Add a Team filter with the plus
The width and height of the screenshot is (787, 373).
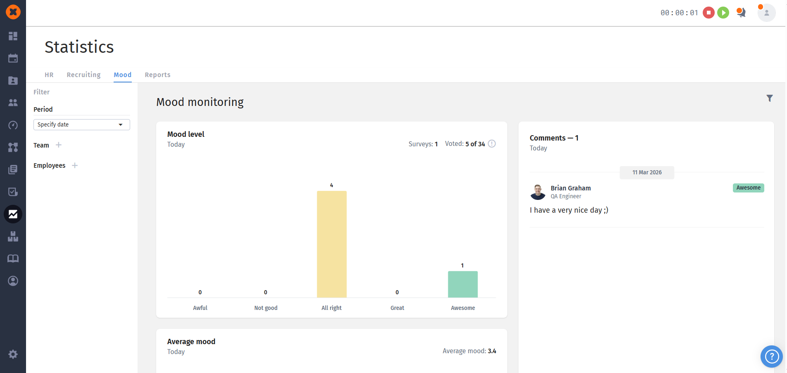(x=59, y=145)
